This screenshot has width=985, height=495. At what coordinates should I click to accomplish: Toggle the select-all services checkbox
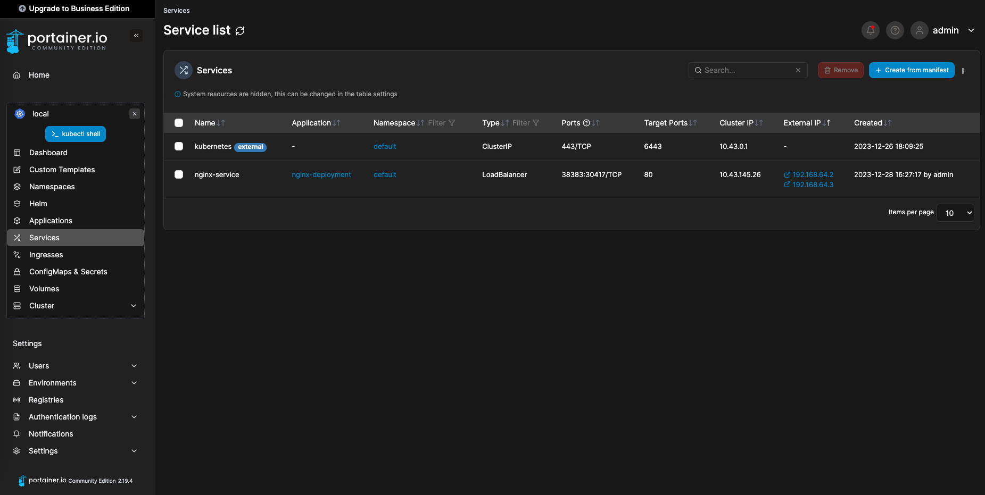pyautogui.click(x=179, y=123)
